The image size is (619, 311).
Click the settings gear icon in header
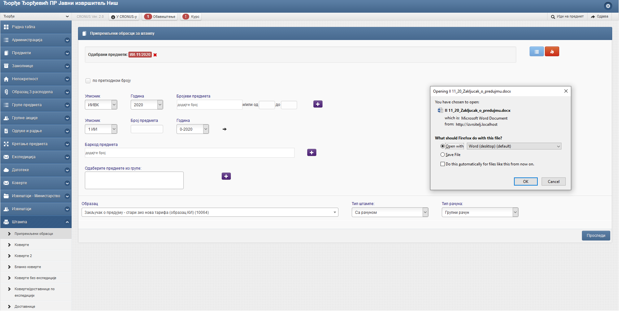[608, 6]
